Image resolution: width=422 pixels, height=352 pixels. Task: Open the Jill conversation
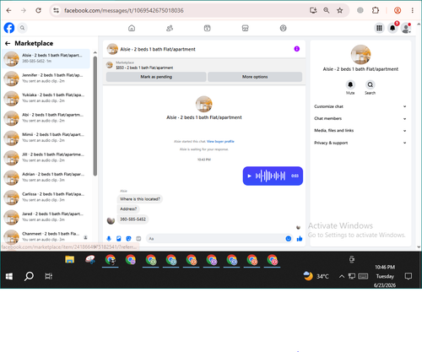pos(46,158)
